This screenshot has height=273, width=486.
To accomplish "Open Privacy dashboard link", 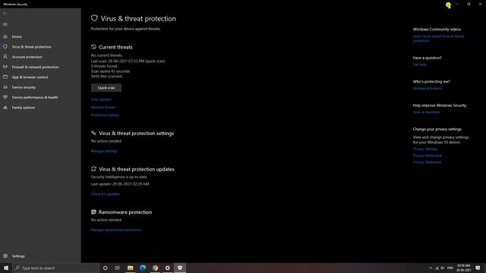I will (x=427, y=155).
